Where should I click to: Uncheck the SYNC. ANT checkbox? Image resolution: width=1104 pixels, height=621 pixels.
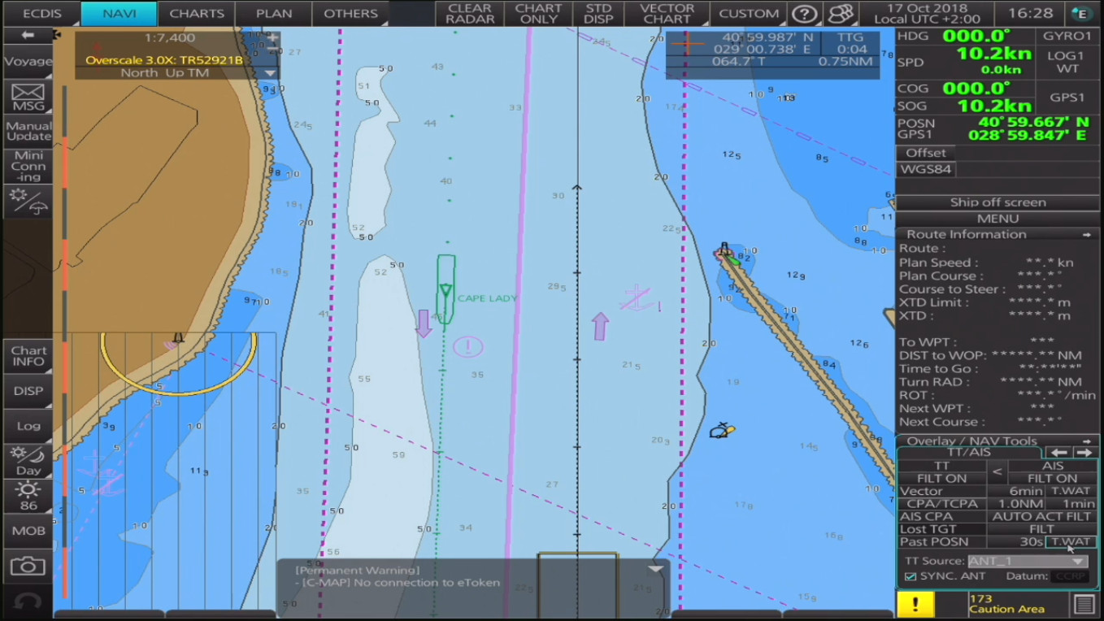point(911,576)
